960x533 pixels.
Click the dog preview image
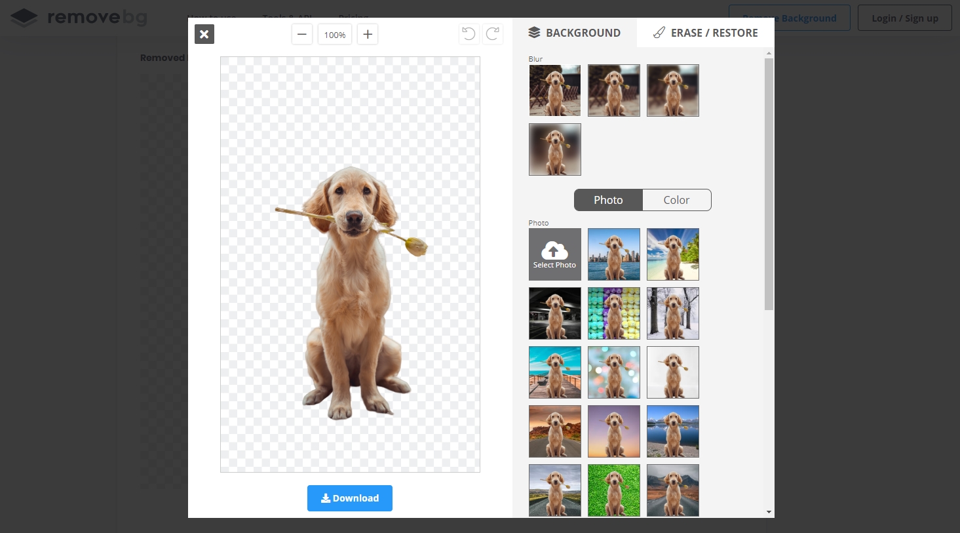pyautogui.click(x=350, y=264)
